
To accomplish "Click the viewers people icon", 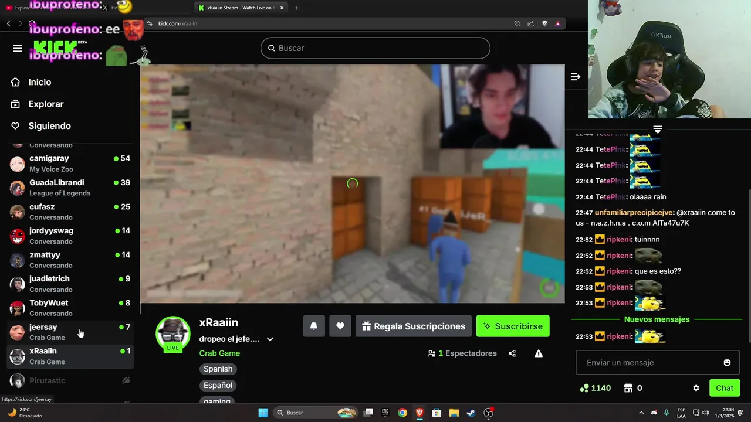I will (x=432, y=353).
